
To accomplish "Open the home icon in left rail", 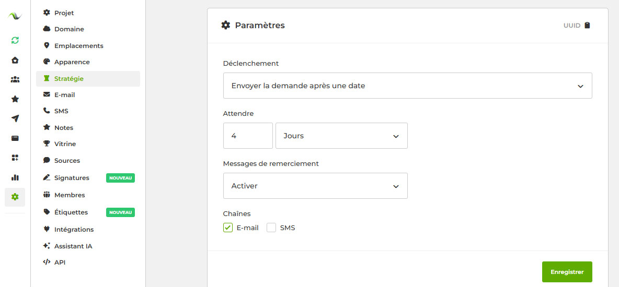I will pyautogui.click(x=15, y=60).
